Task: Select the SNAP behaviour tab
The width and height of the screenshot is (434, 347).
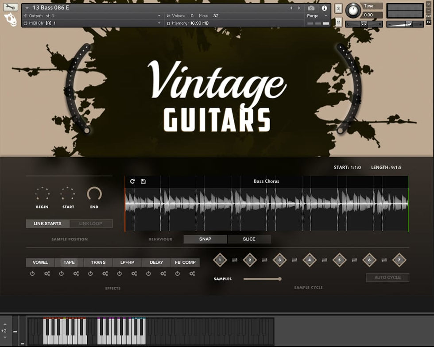Action: [205, 239]
